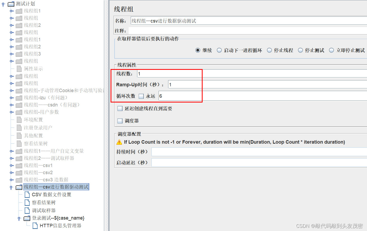Screen dimensions: 367x231
Task: Expand the 线程组—csv2 node handle
Action: pyautogui.click(x=11, y=173)
